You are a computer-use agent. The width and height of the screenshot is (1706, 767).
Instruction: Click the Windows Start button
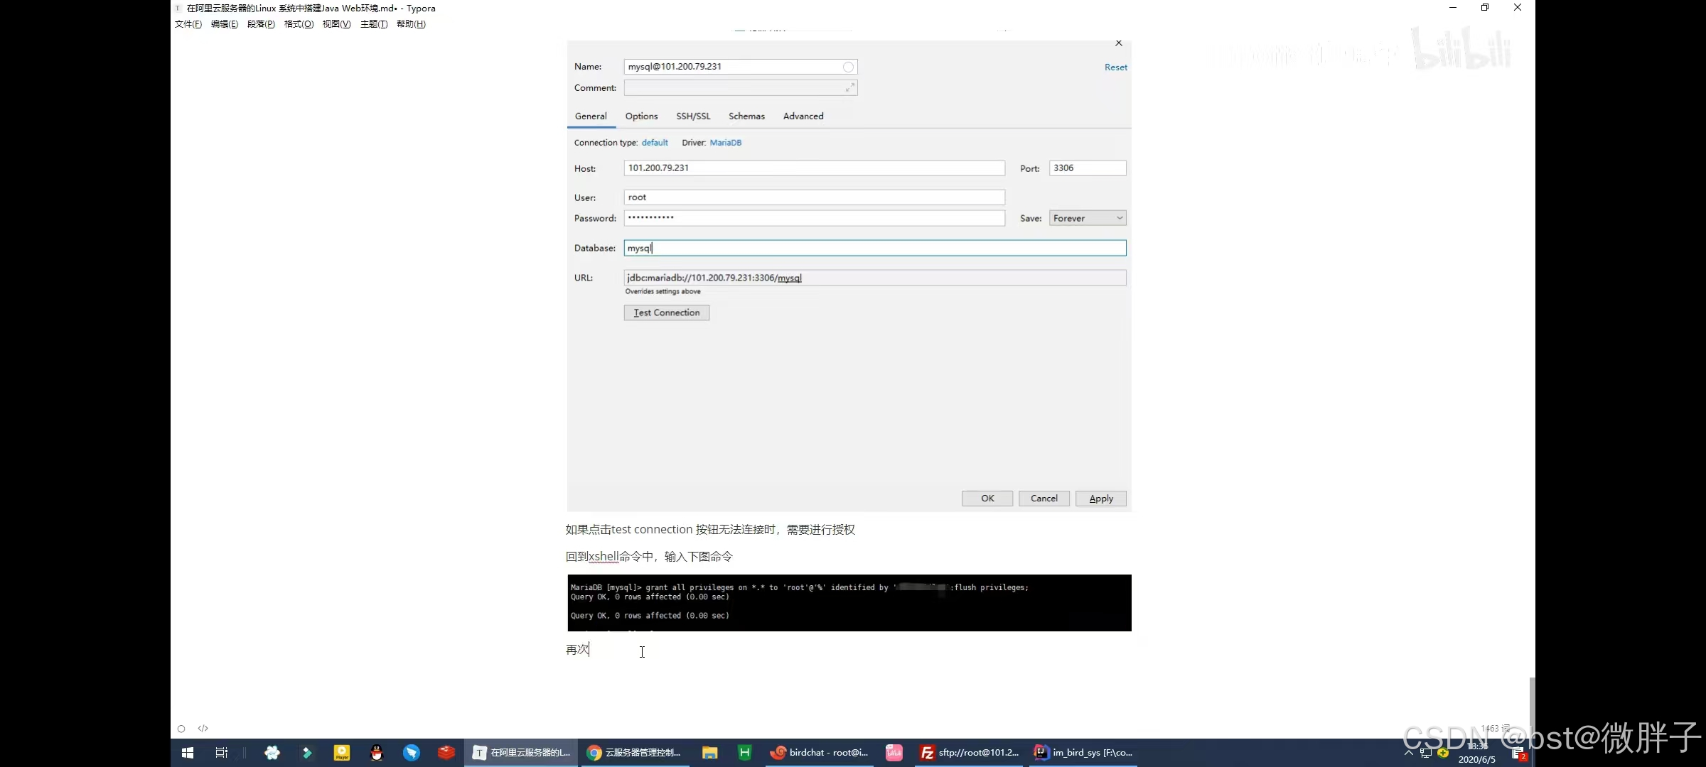pos(188,753)
